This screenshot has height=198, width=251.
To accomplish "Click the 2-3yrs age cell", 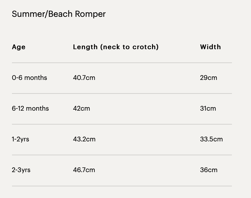I will [x=21, y=170].
